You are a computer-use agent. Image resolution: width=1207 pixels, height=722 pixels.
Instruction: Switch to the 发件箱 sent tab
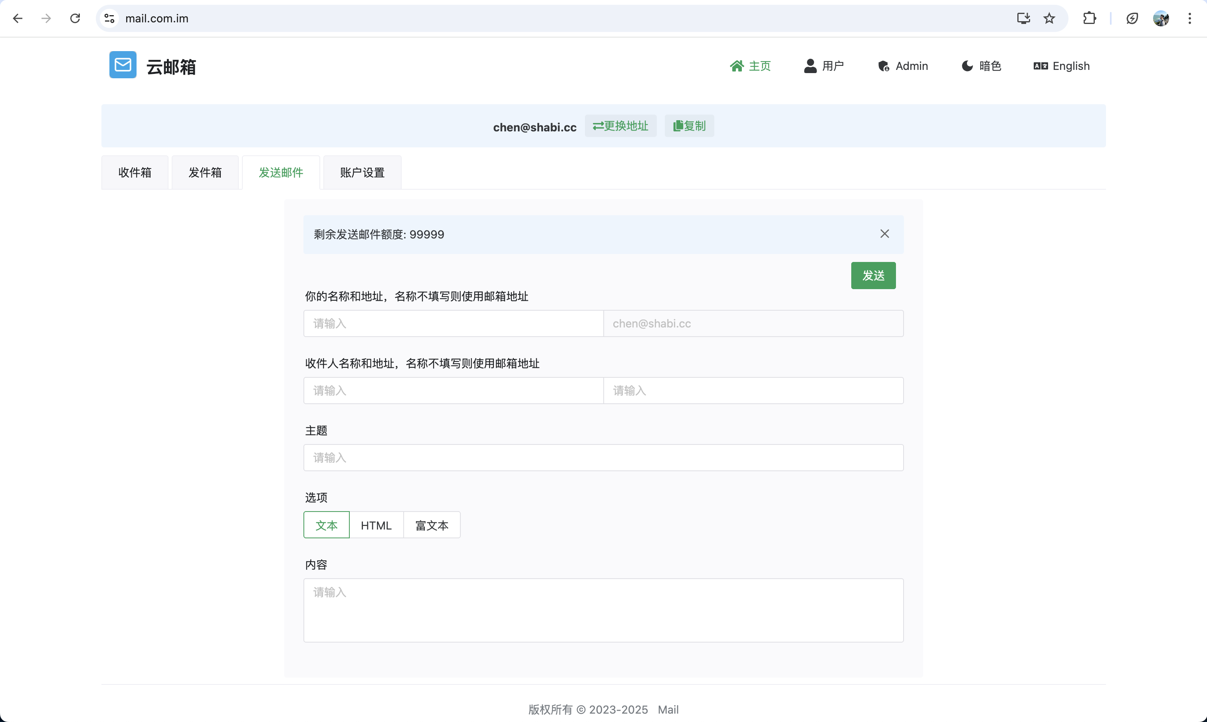click(205, 172)
